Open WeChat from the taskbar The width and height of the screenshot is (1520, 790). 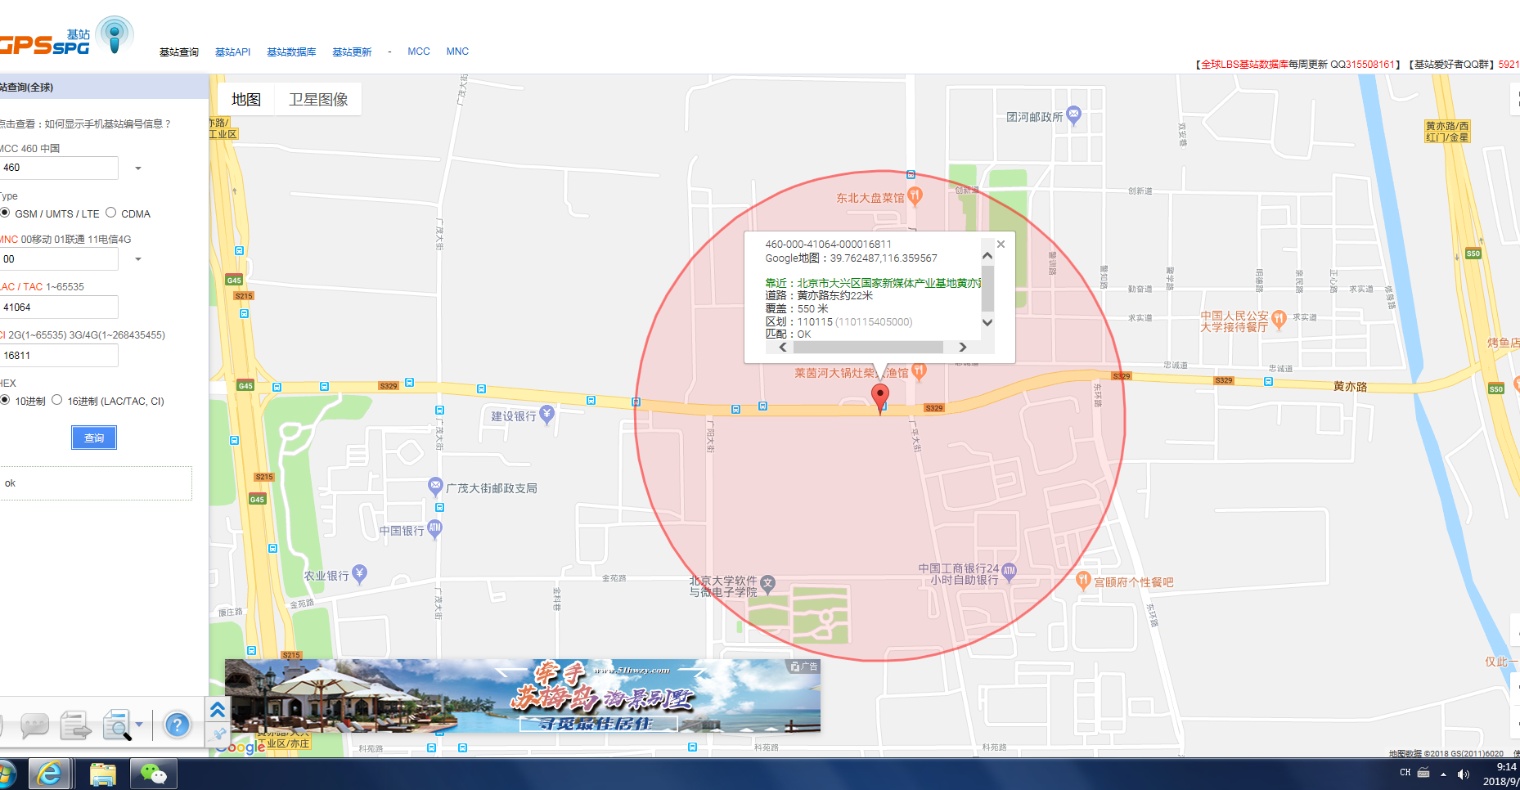(x=154, y=774)
